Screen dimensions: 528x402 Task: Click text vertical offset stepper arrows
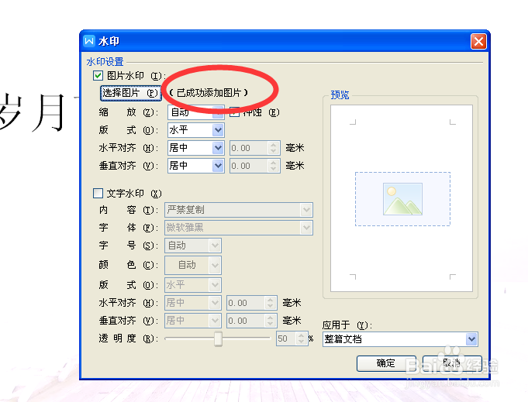271,321
